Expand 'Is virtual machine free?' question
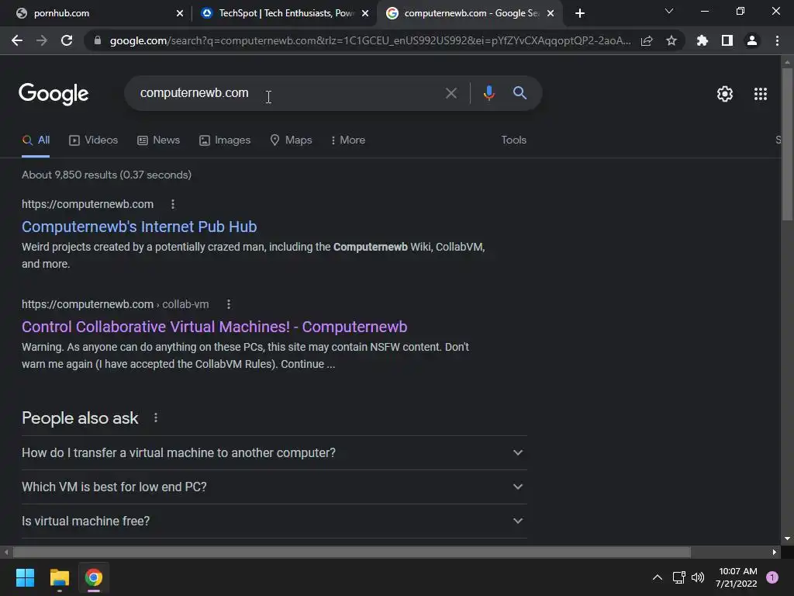Viewport: 794px width, 596px height. point(274,521)
